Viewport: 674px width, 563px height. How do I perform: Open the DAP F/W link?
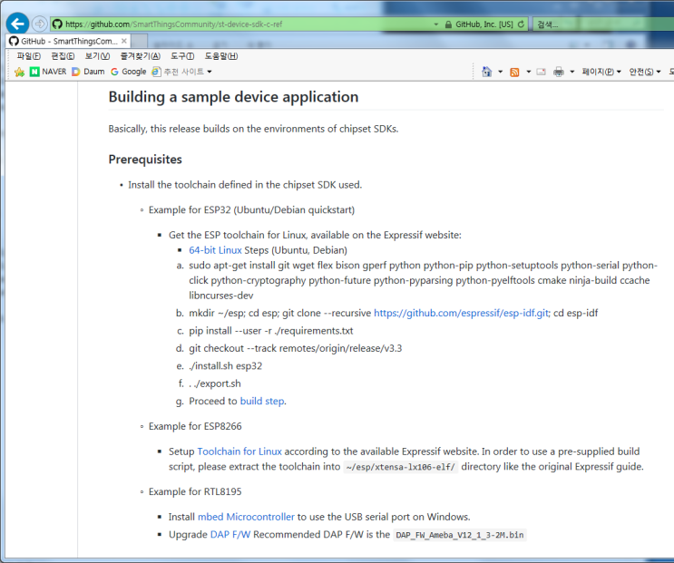[230, 534]
